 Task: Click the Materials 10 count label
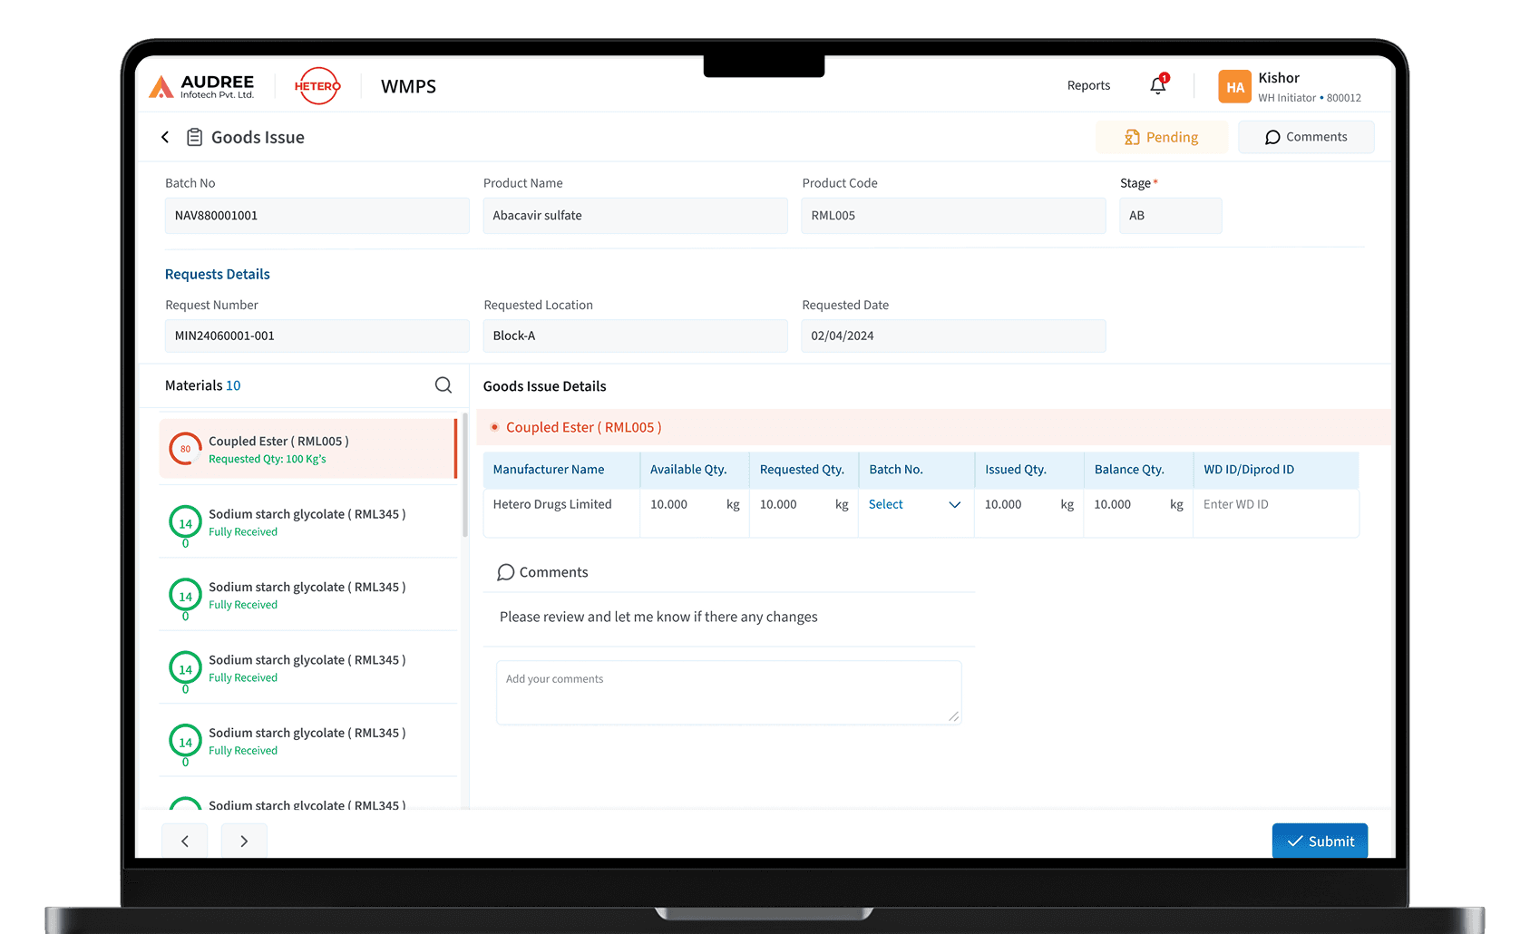tap(203, 385)
